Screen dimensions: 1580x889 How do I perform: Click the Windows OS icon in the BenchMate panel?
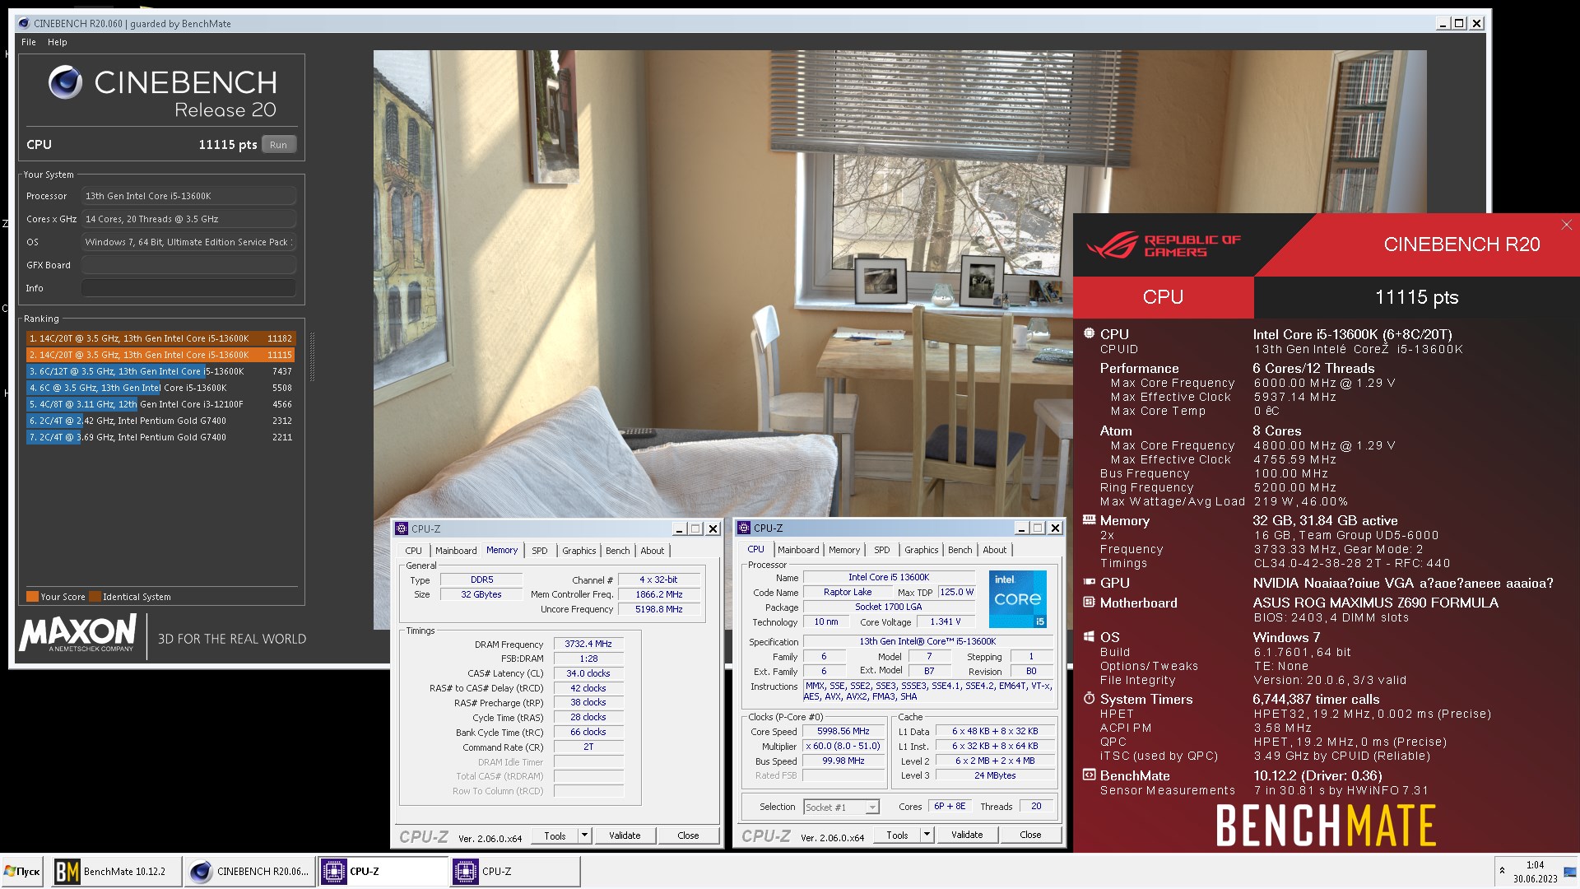tap(1089, 637)
